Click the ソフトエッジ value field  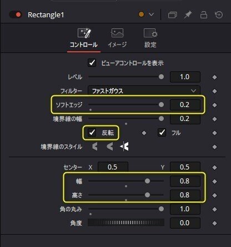pos(185,105)
